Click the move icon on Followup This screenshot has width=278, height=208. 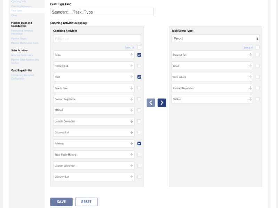[131, 143]
